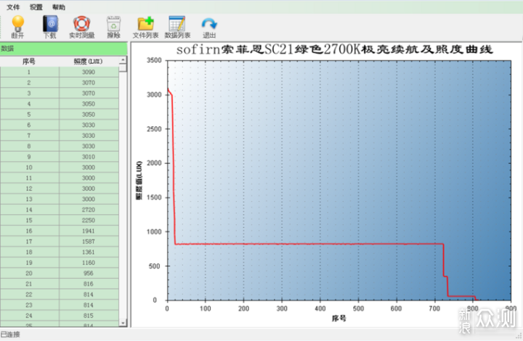Select sequence number 1 in the table
Image resolution: width=523 pixels, height=341 pixels.
[29, 72]
